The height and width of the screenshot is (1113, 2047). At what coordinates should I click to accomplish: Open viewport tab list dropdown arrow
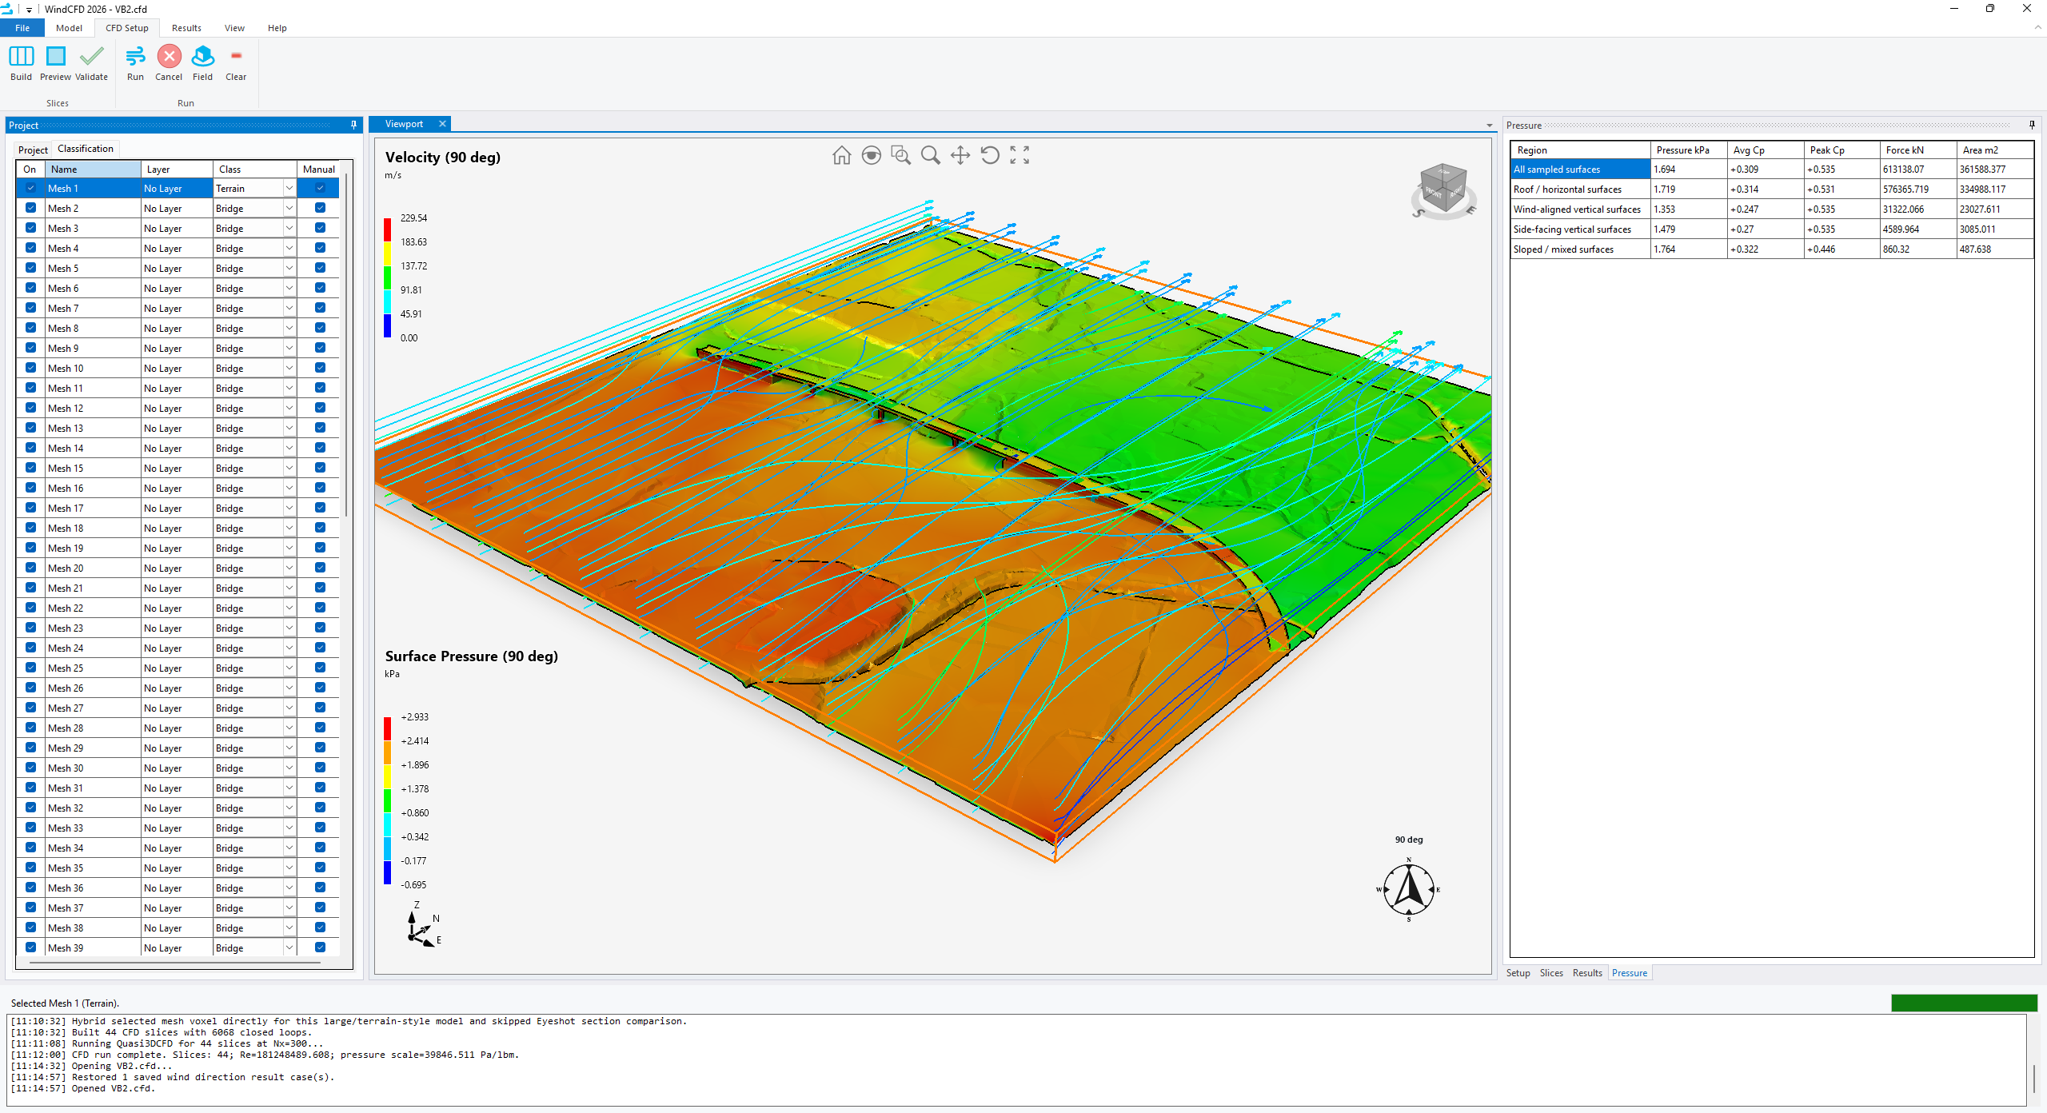point(1489,125)
